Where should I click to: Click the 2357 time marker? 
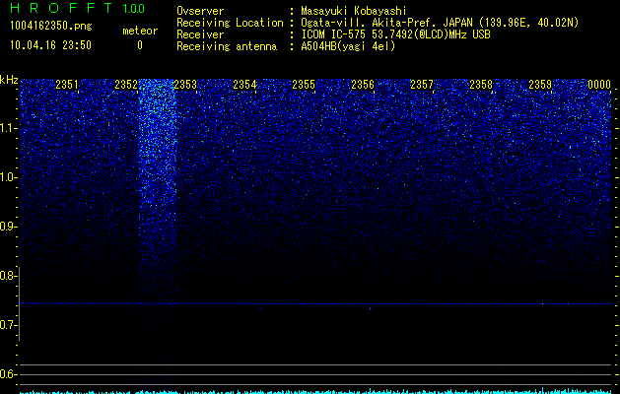(x=422, y=85)
